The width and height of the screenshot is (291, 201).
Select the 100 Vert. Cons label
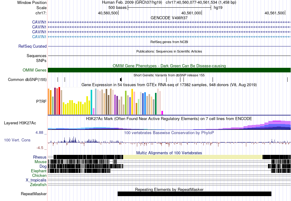click(x=17, y=140)
